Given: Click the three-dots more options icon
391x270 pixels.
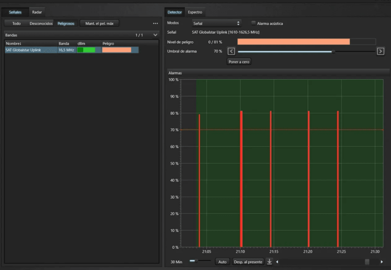Looking at the screenshot, I should pos(155,23).
